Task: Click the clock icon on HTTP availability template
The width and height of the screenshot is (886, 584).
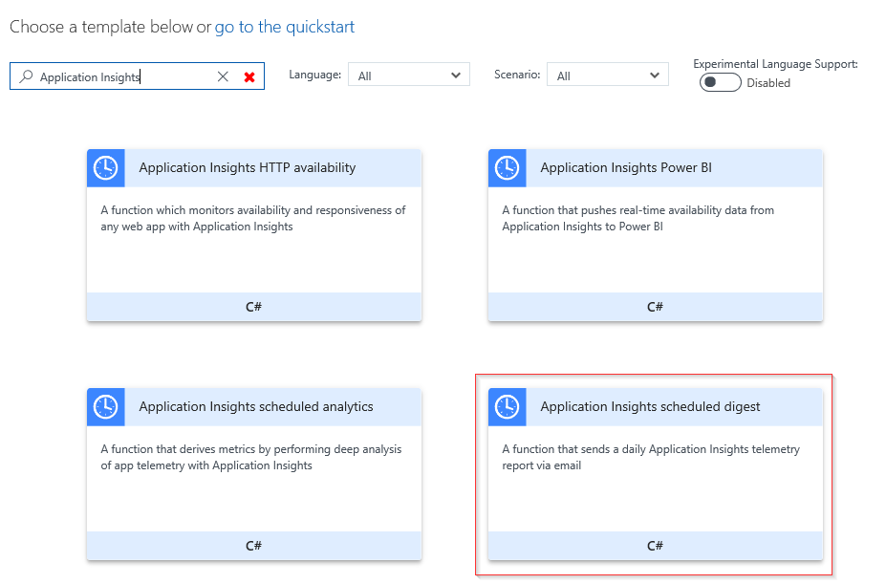Action: click(x=105, y=168)
